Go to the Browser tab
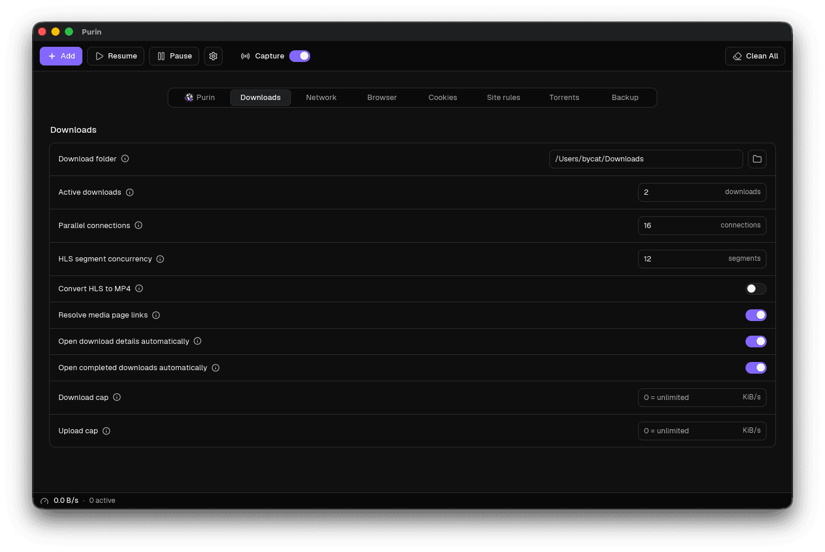 (x=382, y=98)
